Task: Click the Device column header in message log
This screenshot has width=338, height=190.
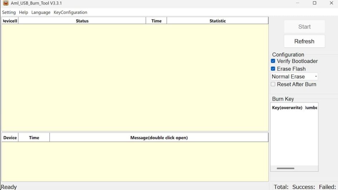Action: click(x=10, y=138)
